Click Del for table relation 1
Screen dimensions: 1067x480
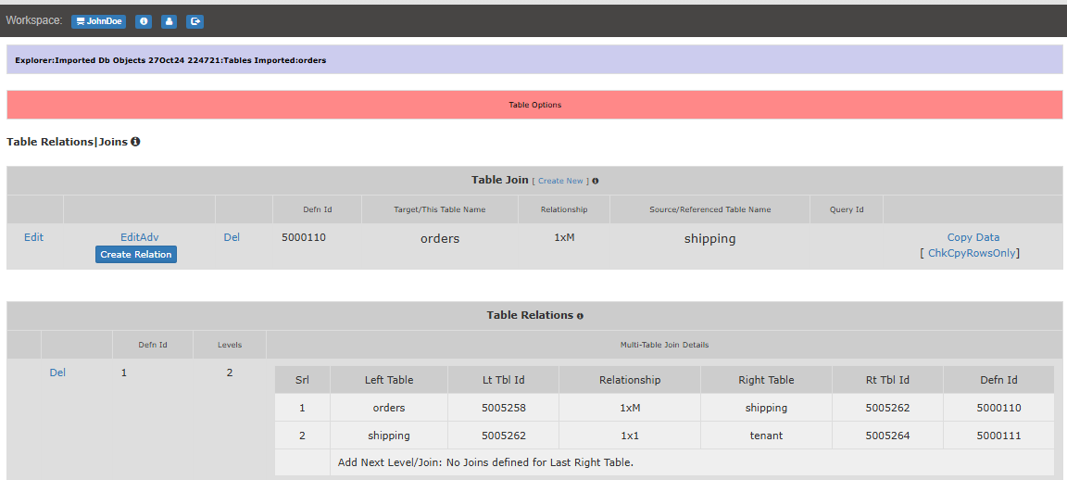pos(57,373)
